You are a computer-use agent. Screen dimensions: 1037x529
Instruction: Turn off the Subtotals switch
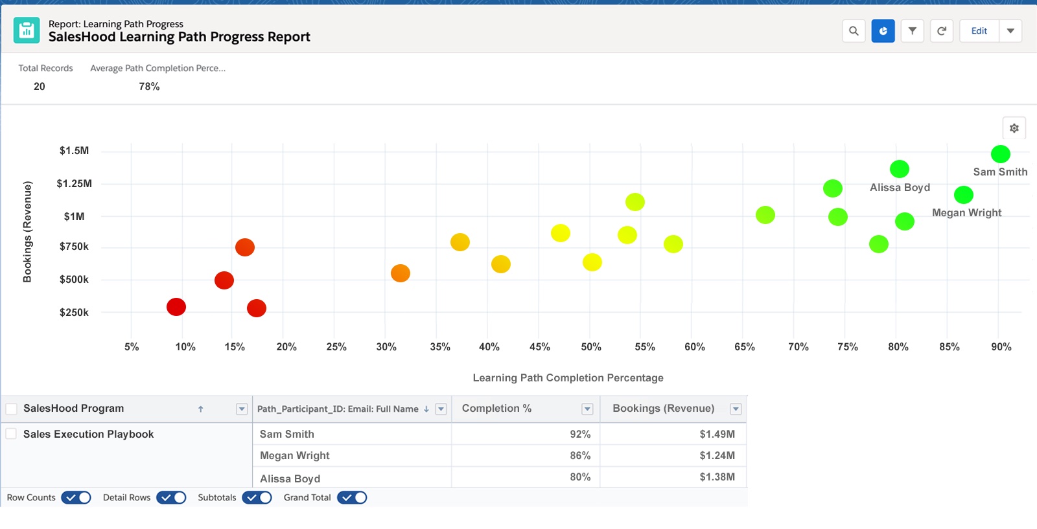[257, 497]
